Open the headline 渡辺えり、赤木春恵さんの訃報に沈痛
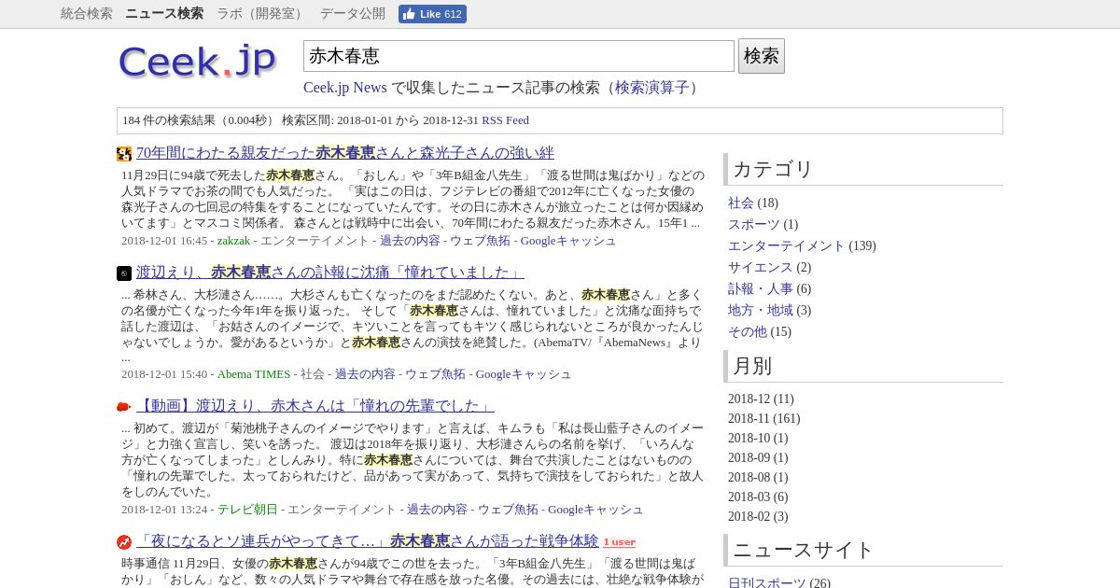1120x588 pixels. [x=330, y=273]
